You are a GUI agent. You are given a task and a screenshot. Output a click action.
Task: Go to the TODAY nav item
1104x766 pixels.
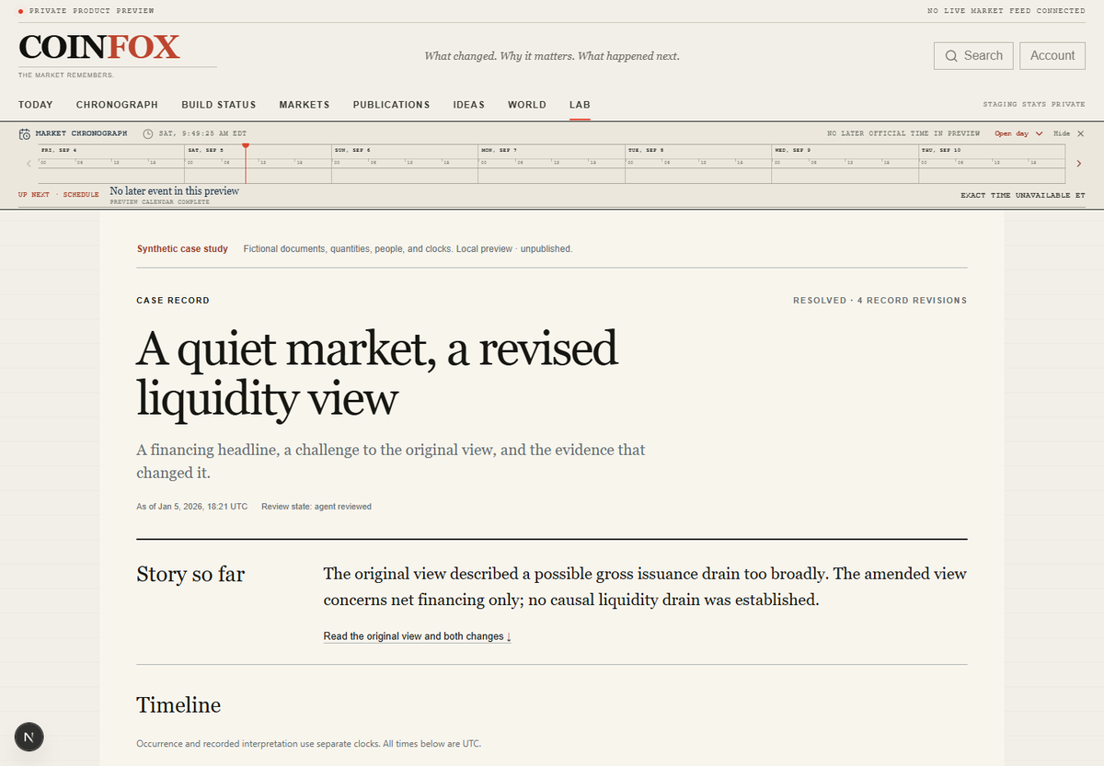[36, 105]
